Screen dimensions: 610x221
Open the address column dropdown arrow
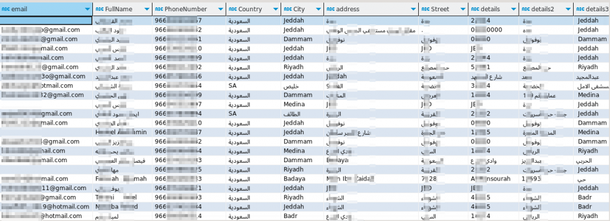click(x=413, y=9)
